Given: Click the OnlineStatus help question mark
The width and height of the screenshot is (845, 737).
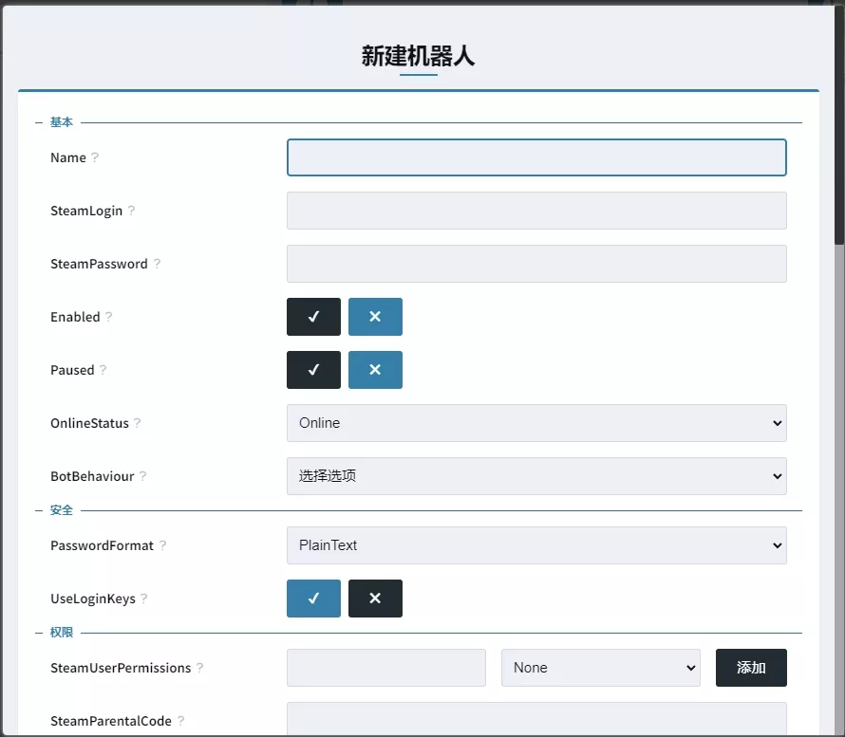Looking at the screenshot, I should coord(137,424).
